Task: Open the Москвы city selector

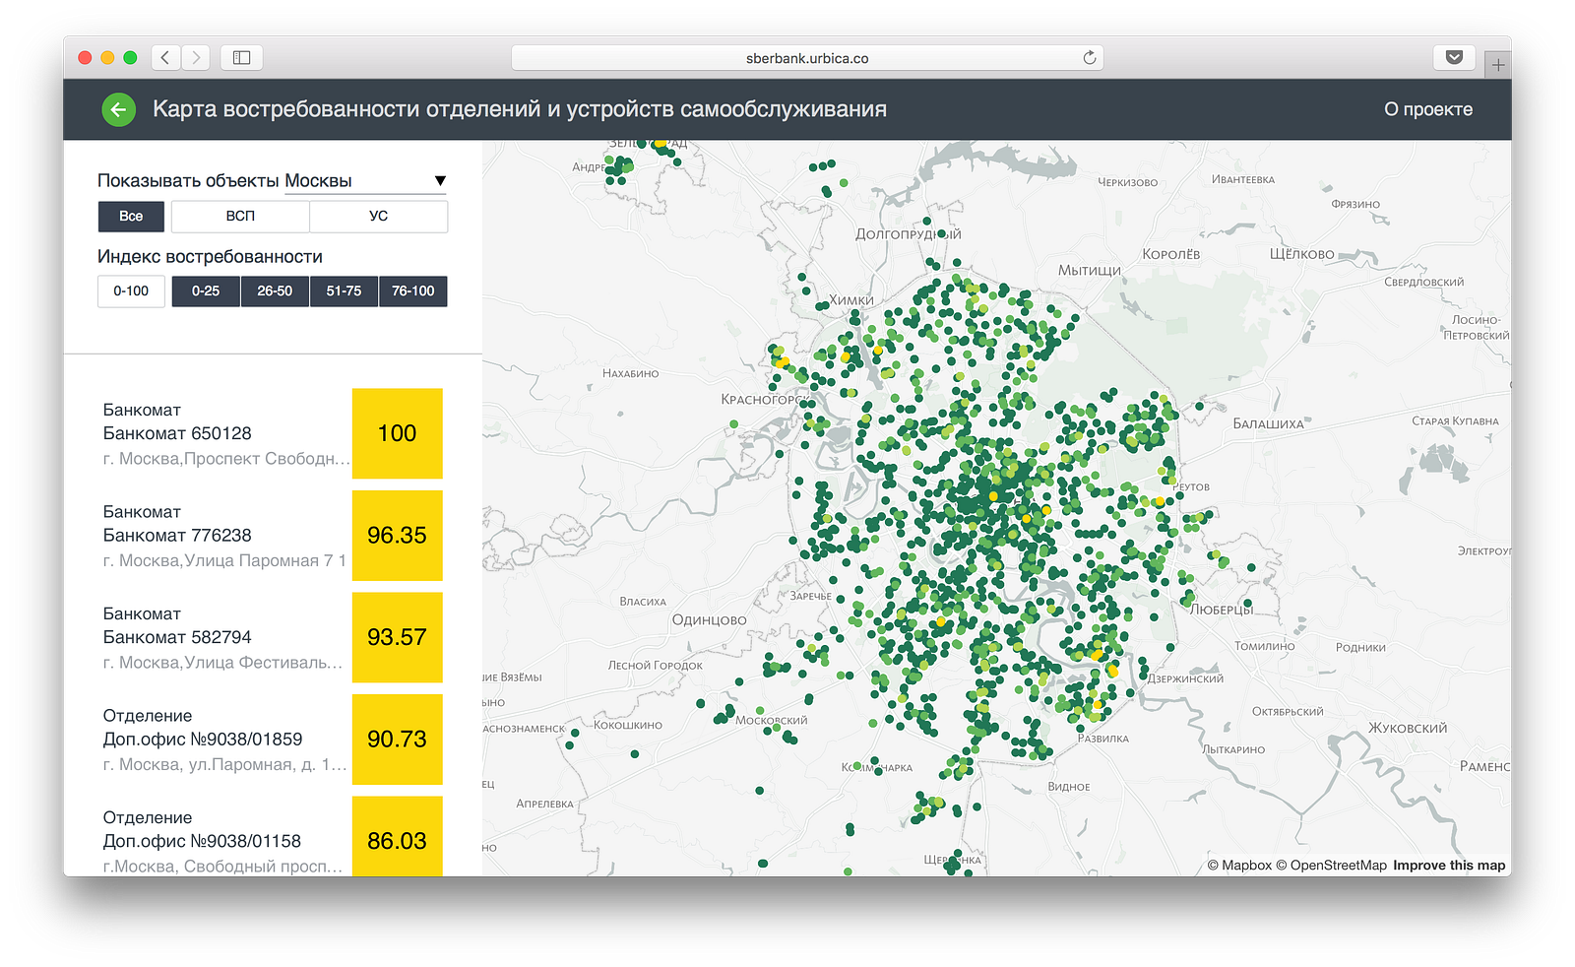Action: point(318,181)
